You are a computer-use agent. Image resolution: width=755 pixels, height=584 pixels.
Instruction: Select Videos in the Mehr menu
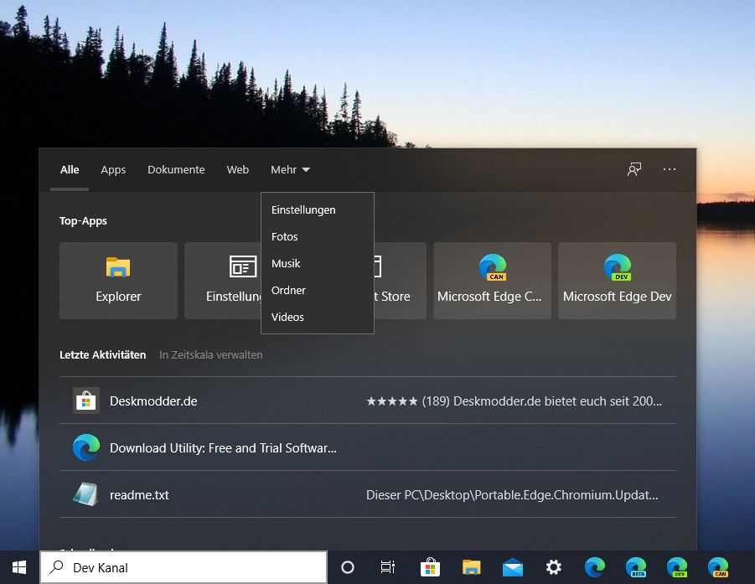(318, 318)
